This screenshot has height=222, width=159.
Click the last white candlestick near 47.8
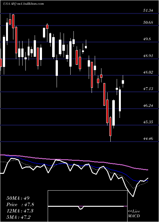click(x=123, y=82)
